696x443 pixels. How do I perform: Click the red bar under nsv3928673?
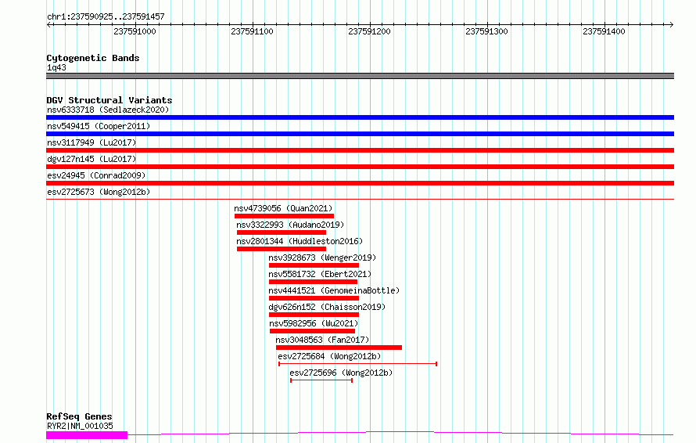(314, 265)
